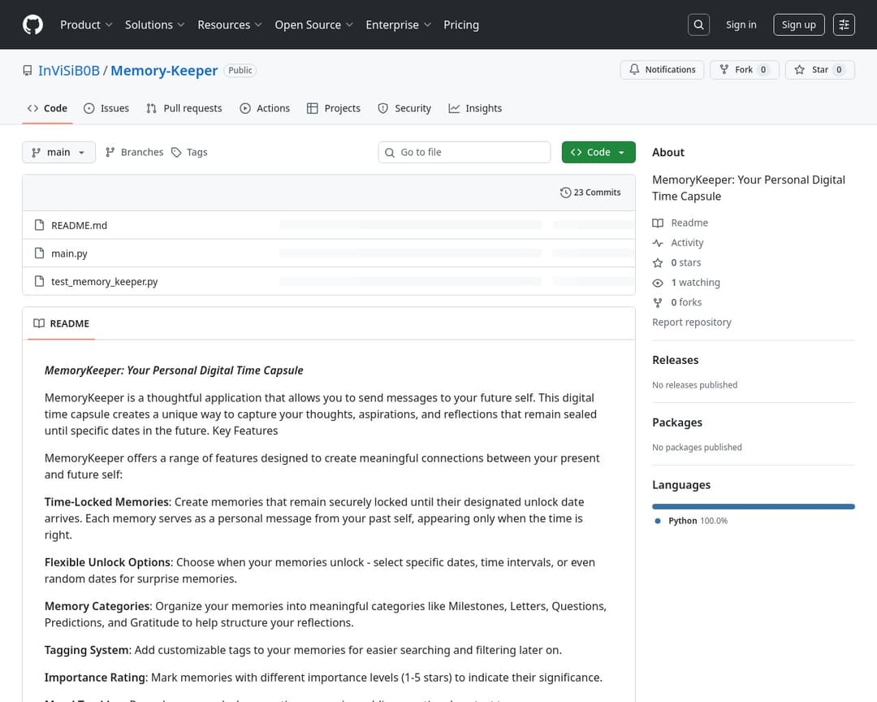Screen dimensions: 877x702
Task: Open the main branch selector dropdown
Action: click(x=58, y=152)
